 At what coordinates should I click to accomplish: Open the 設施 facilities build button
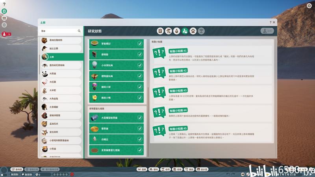pos(178,170)
